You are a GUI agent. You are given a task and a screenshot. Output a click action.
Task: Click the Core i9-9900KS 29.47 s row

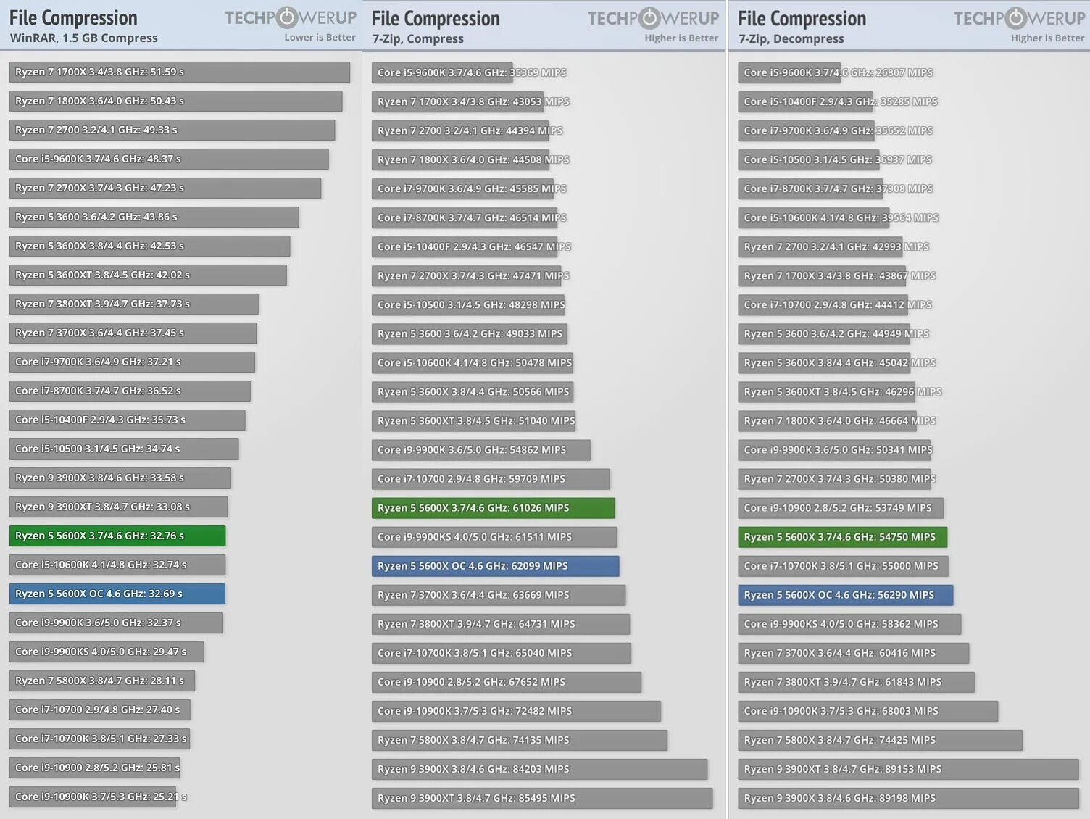(107, 652)
